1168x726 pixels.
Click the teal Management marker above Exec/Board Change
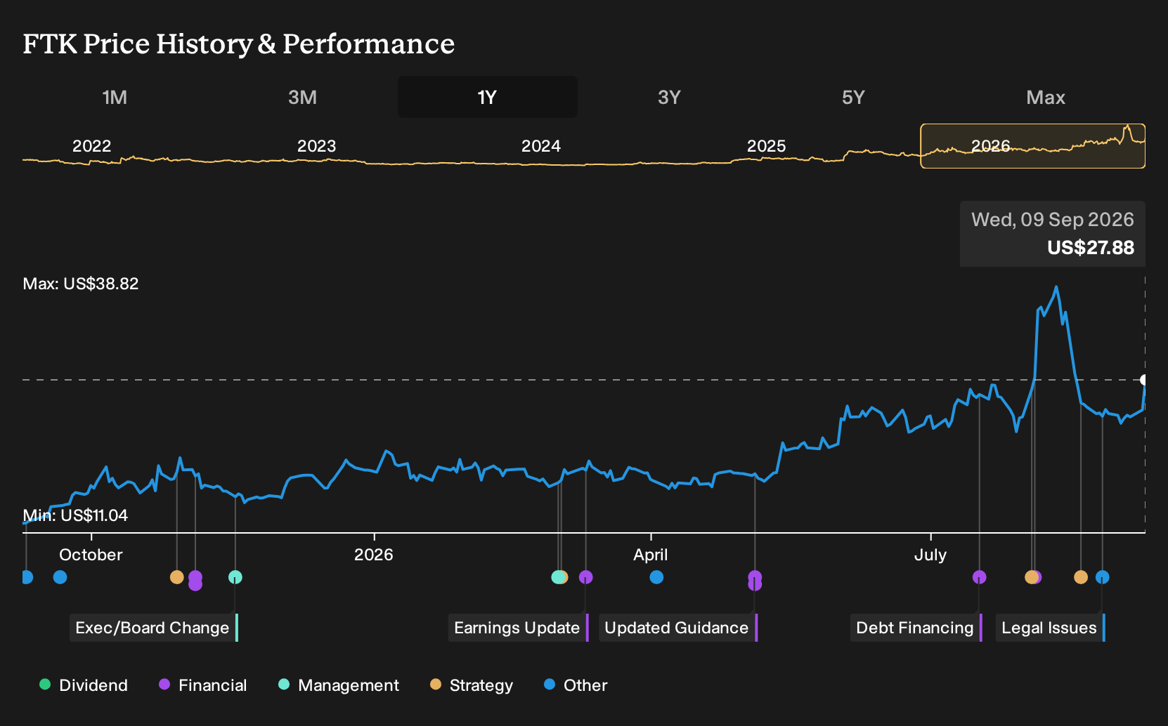pos(235,577)
